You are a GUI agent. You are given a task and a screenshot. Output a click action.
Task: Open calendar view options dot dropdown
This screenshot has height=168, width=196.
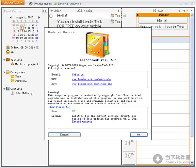(x=186, y=11)
